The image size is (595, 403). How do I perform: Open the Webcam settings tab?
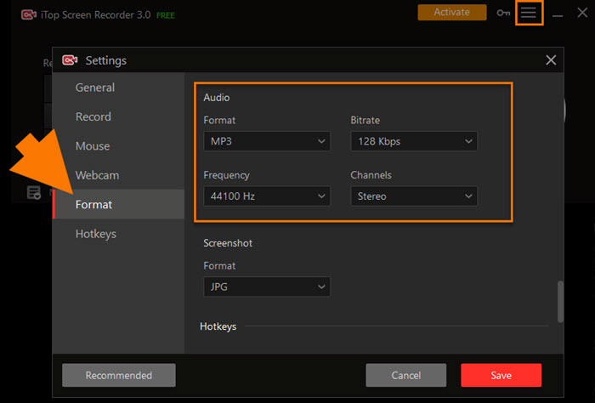pos(97,175)
